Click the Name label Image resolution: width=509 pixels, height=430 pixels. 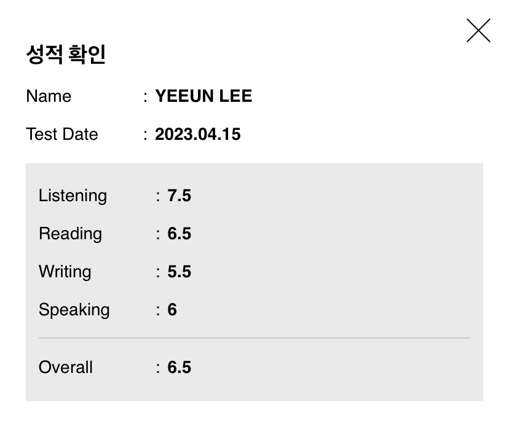[49, 96]
